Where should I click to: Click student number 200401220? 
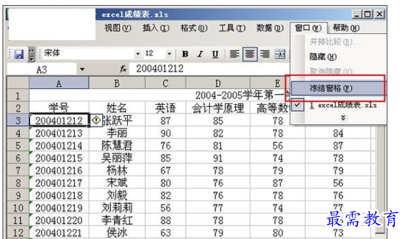click(59, 220)
